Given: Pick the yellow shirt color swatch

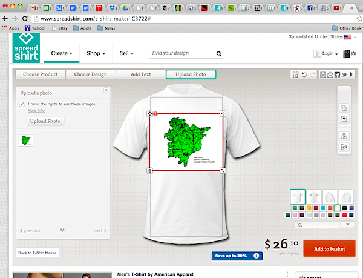Looking at the screenshot, I should pyautogui.click(x=309, y=209).
